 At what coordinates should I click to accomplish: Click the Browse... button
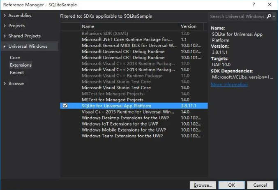(x=203, y=185)
